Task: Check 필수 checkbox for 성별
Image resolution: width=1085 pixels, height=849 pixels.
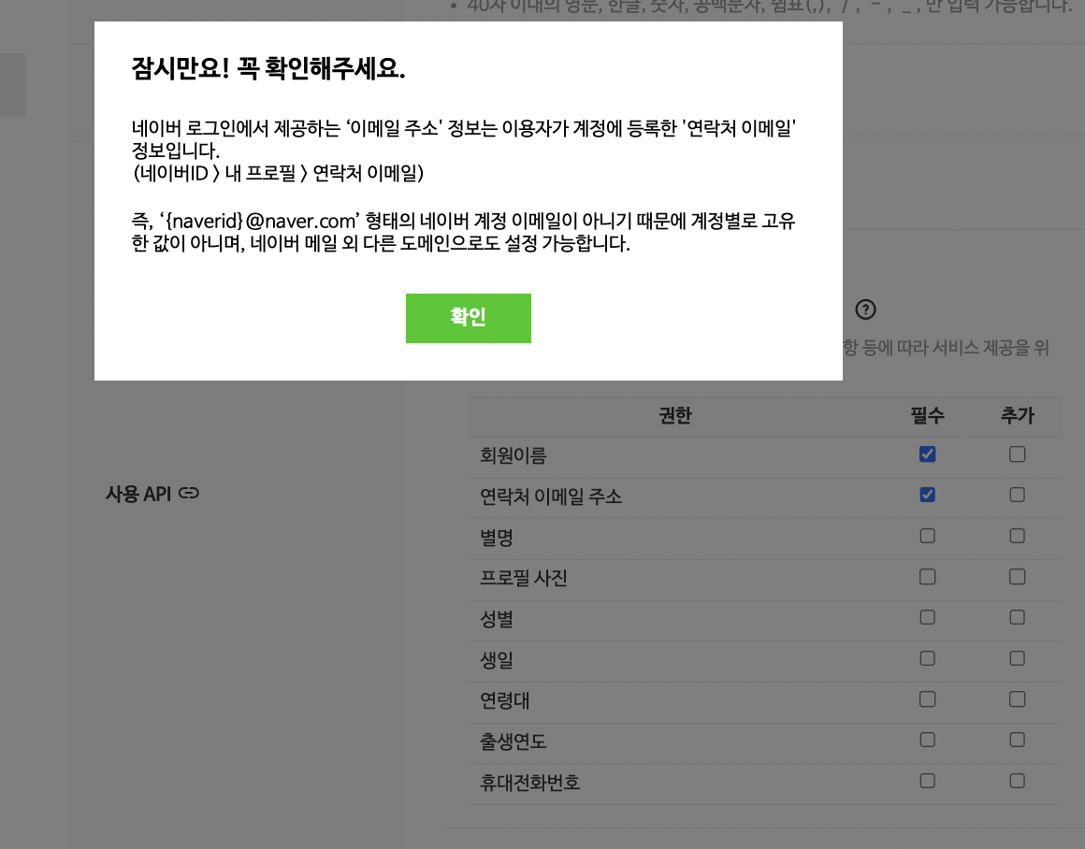Action: 927,617
